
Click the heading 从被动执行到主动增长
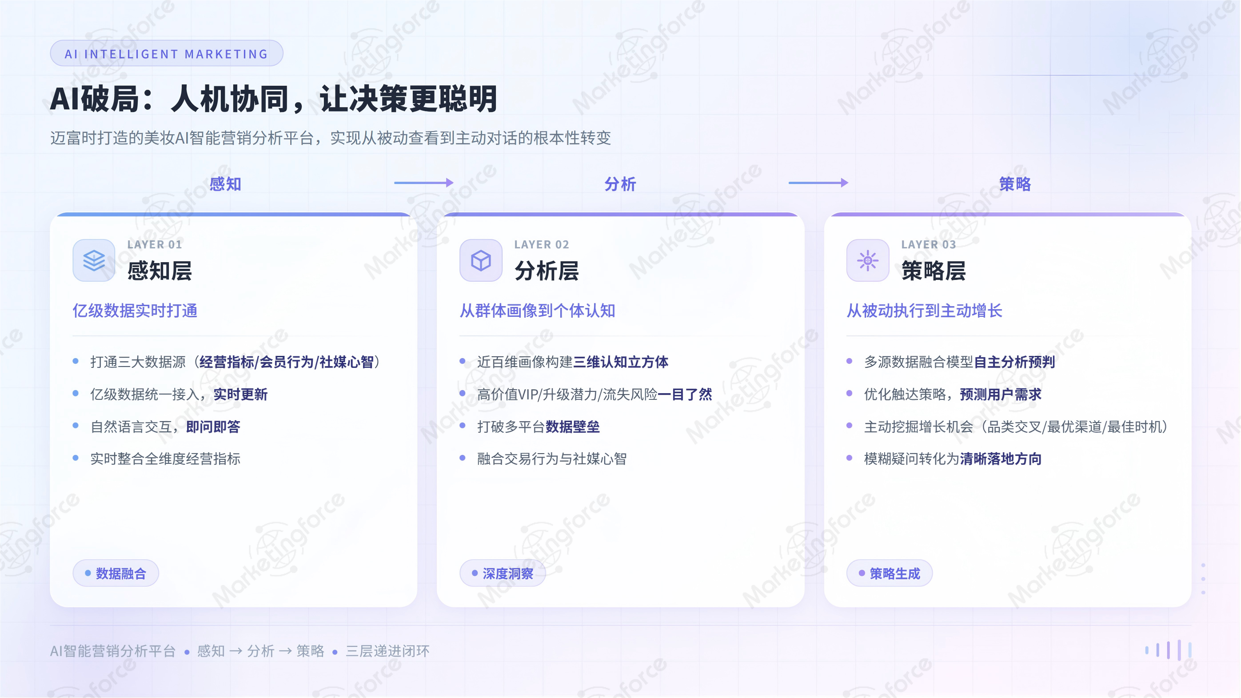925,311
